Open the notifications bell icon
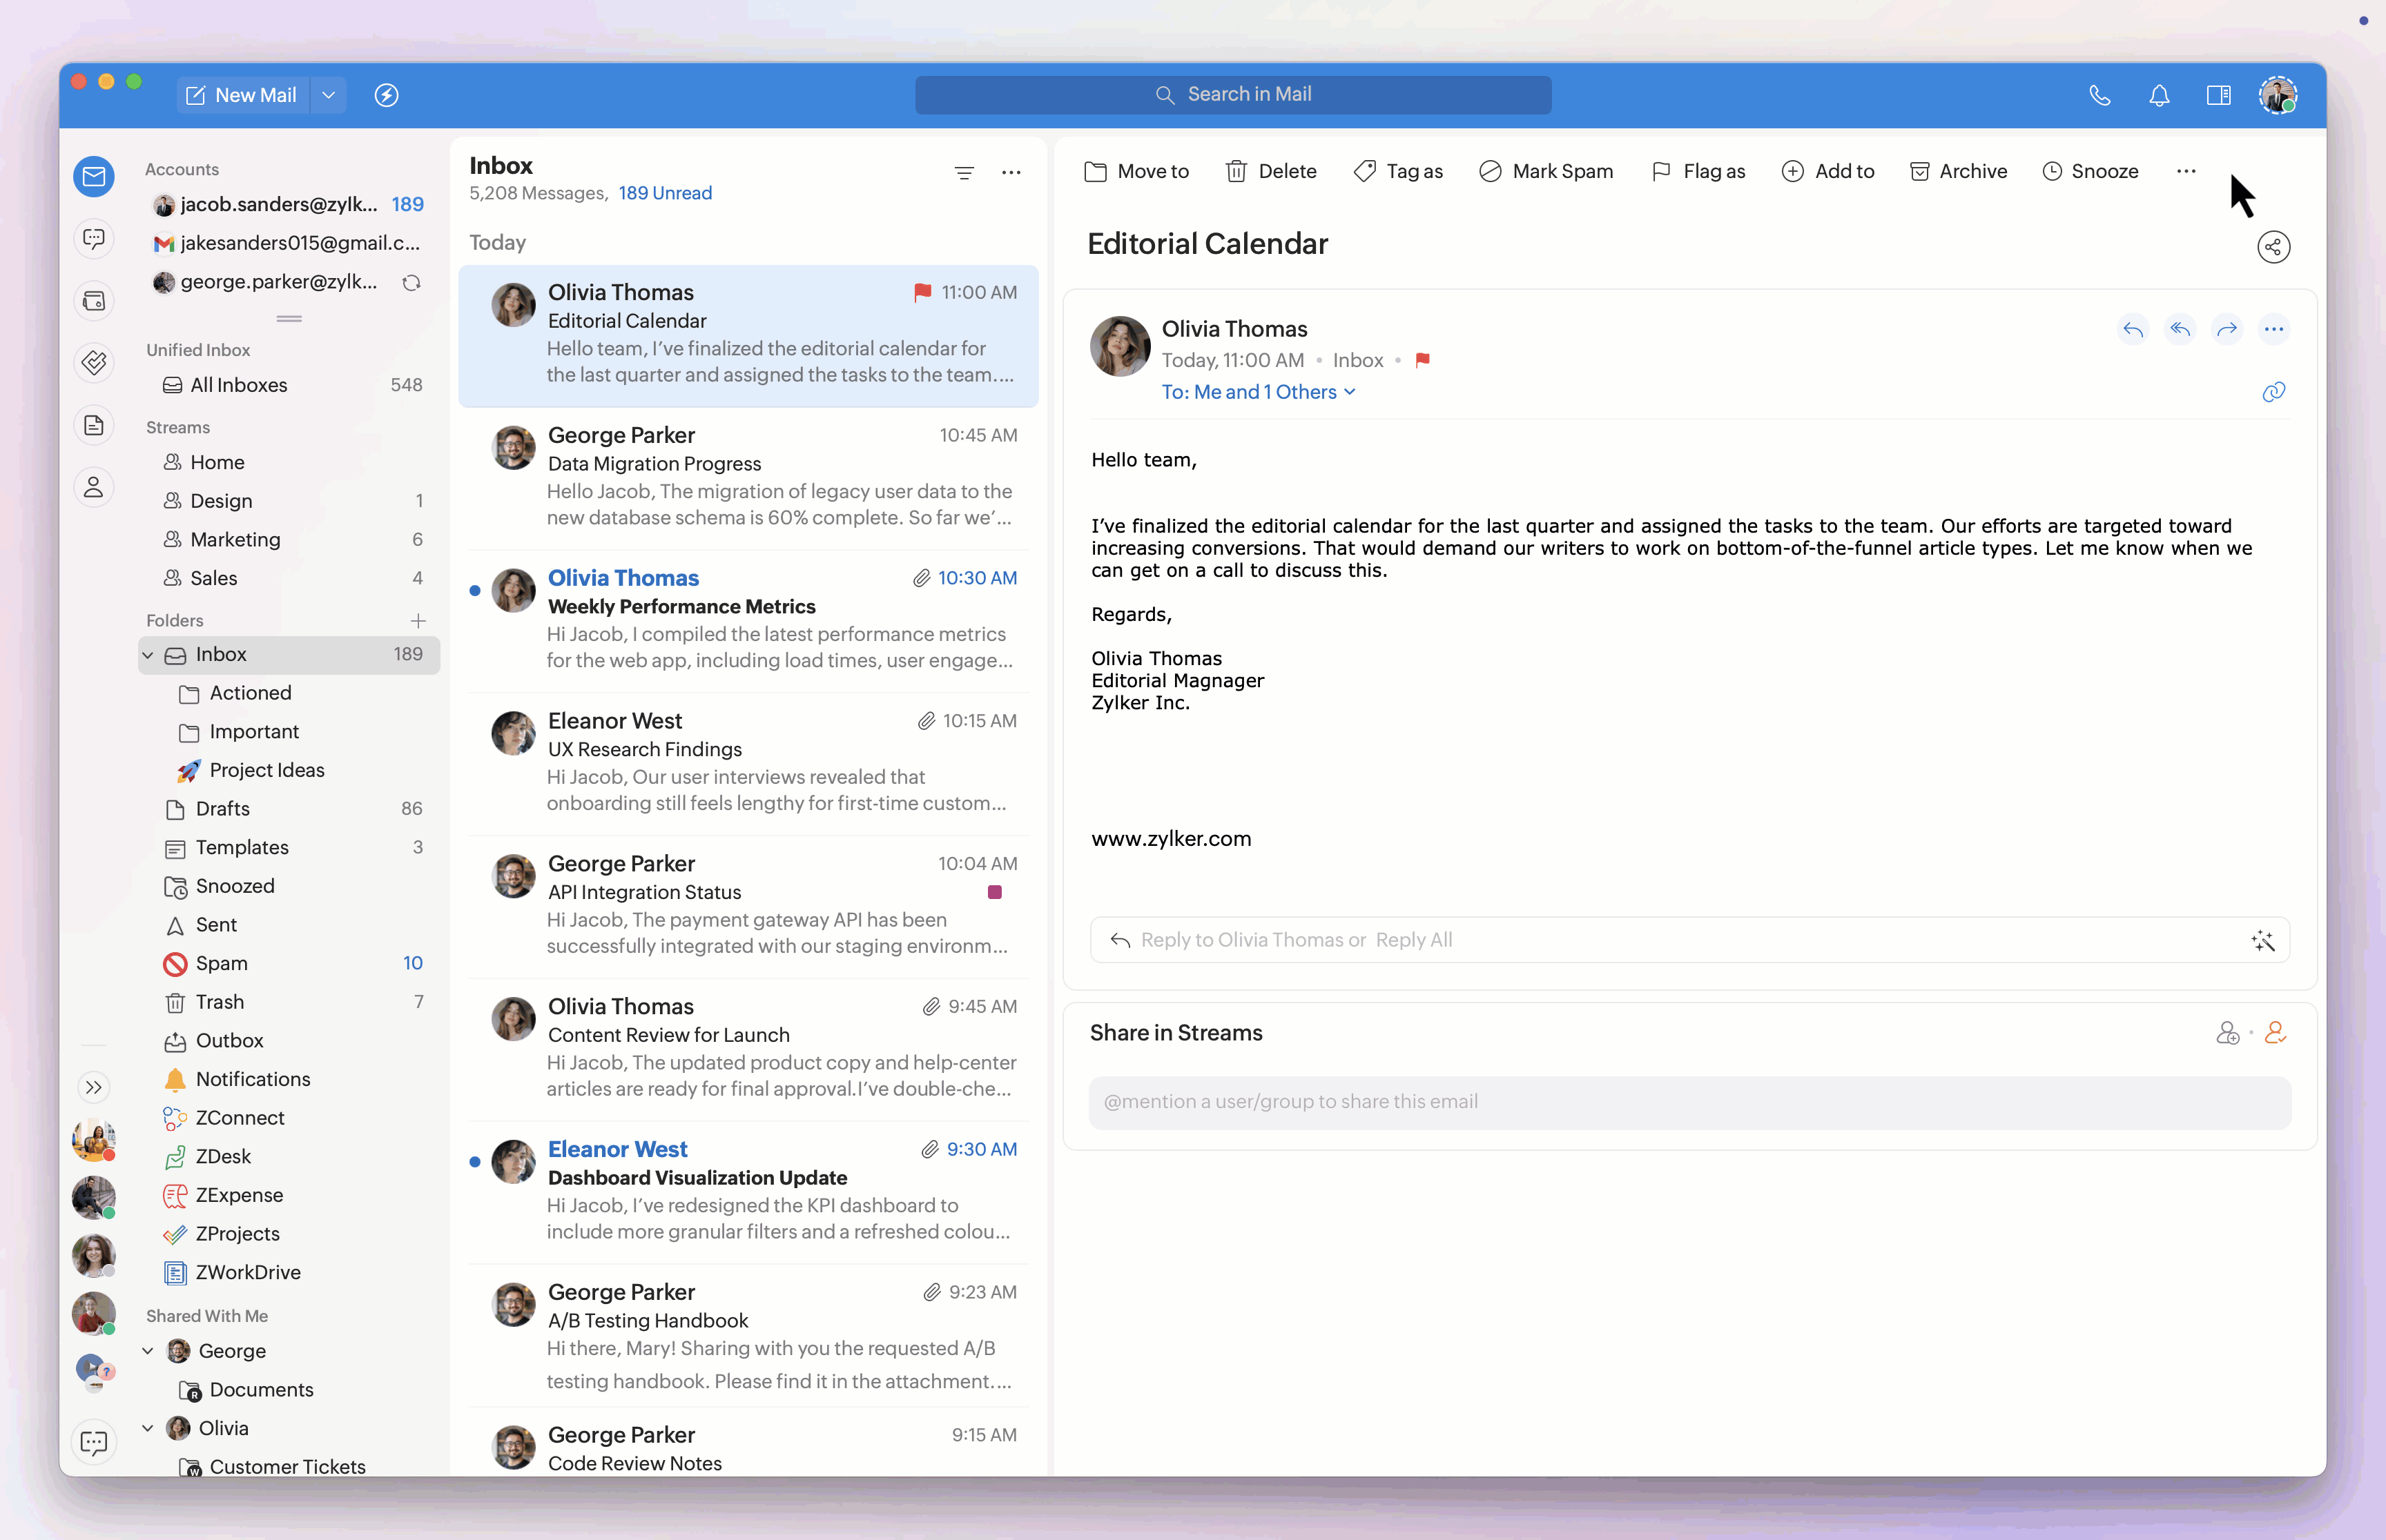This screenshot has width=2386, height=1540. click(x=2159, y=95)
